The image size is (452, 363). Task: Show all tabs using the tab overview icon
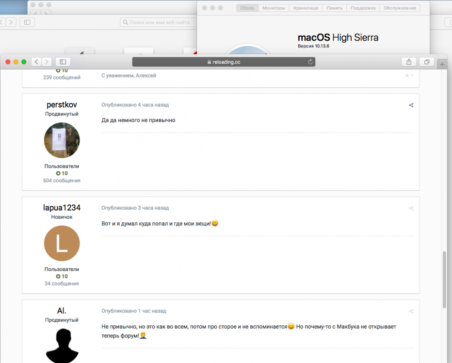click(427, 62)
